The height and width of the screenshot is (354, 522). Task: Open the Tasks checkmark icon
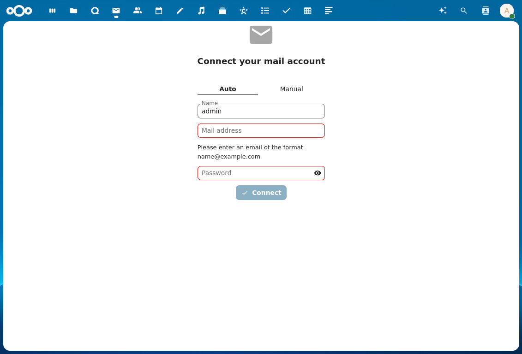click(286, 11)
